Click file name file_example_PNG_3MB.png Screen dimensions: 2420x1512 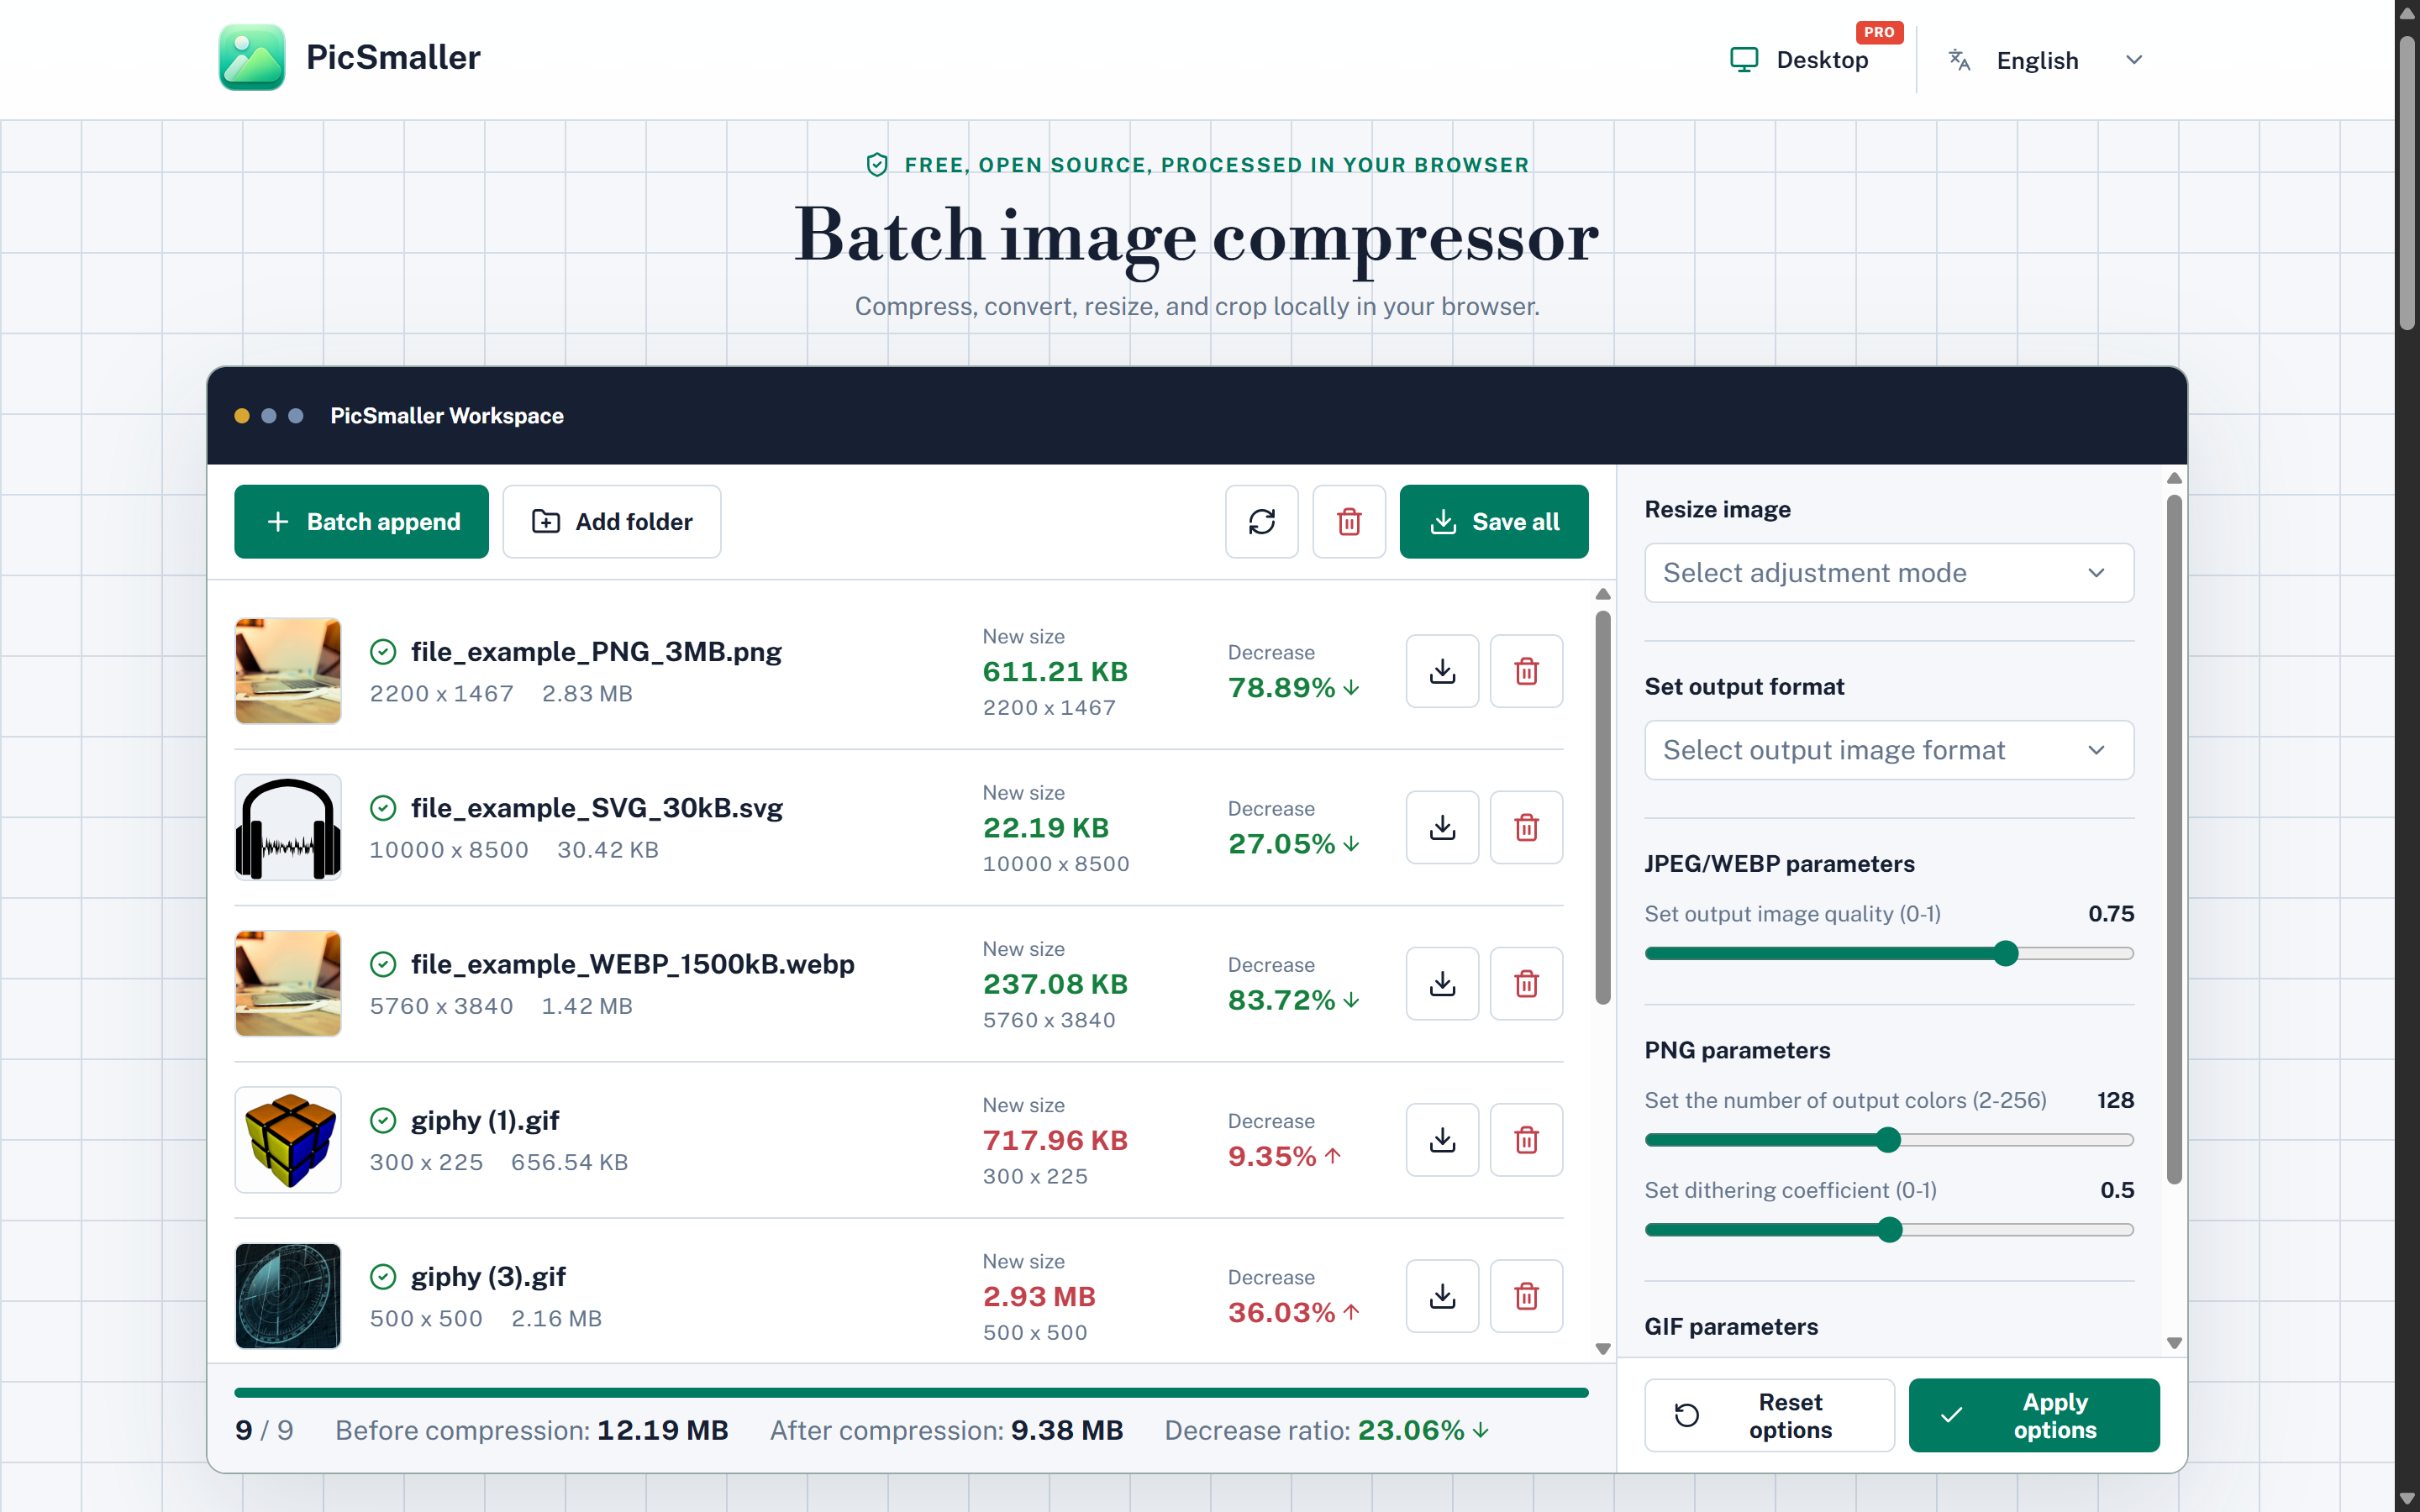[596, 652]
